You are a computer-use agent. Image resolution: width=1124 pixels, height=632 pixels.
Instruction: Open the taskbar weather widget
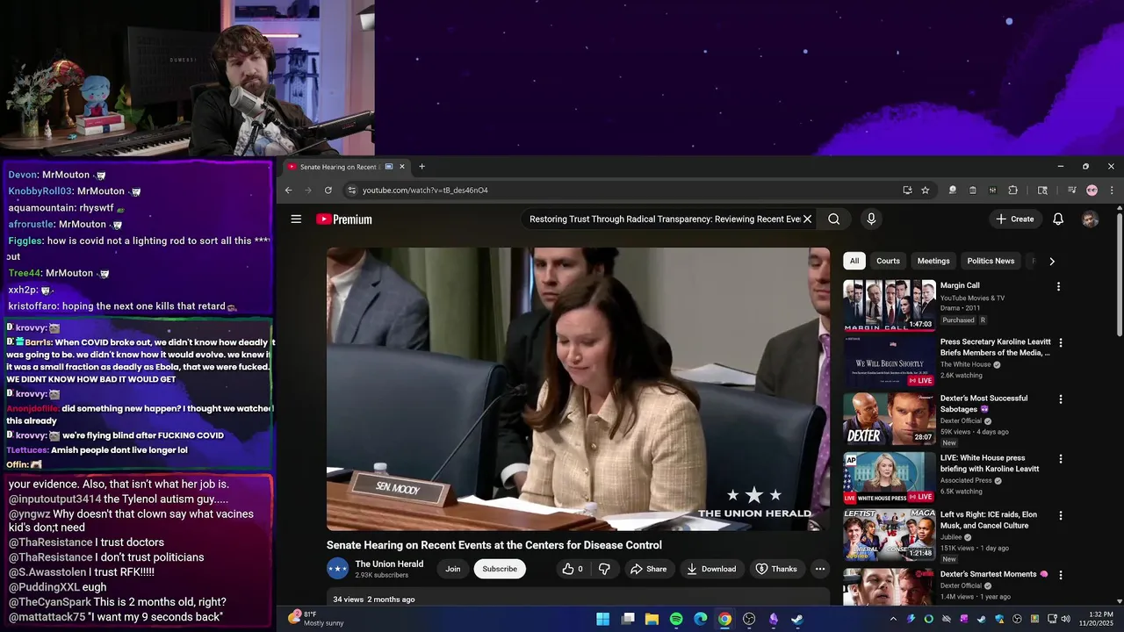pos(316,619)
